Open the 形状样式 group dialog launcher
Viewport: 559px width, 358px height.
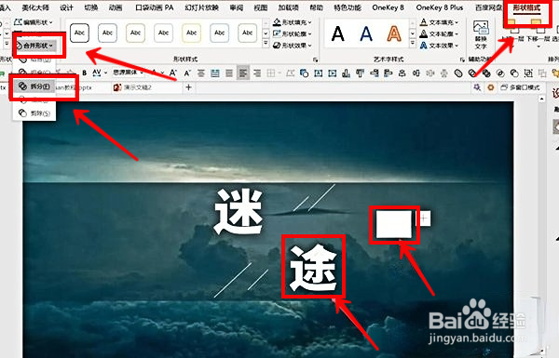click(316, 60)
